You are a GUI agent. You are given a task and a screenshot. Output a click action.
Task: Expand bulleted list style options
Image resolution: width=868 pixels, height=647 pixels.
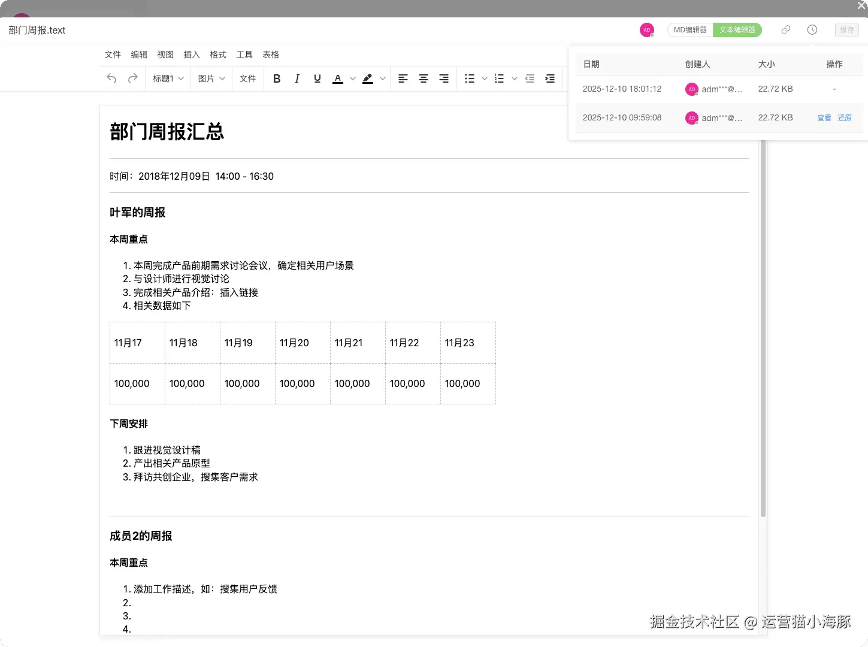(485, 78)
